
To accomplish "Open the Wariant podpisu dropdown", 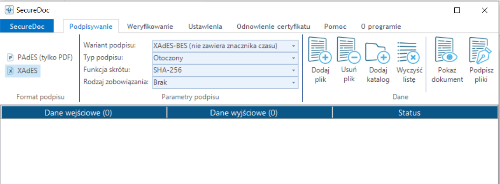I will coord(225,46).
